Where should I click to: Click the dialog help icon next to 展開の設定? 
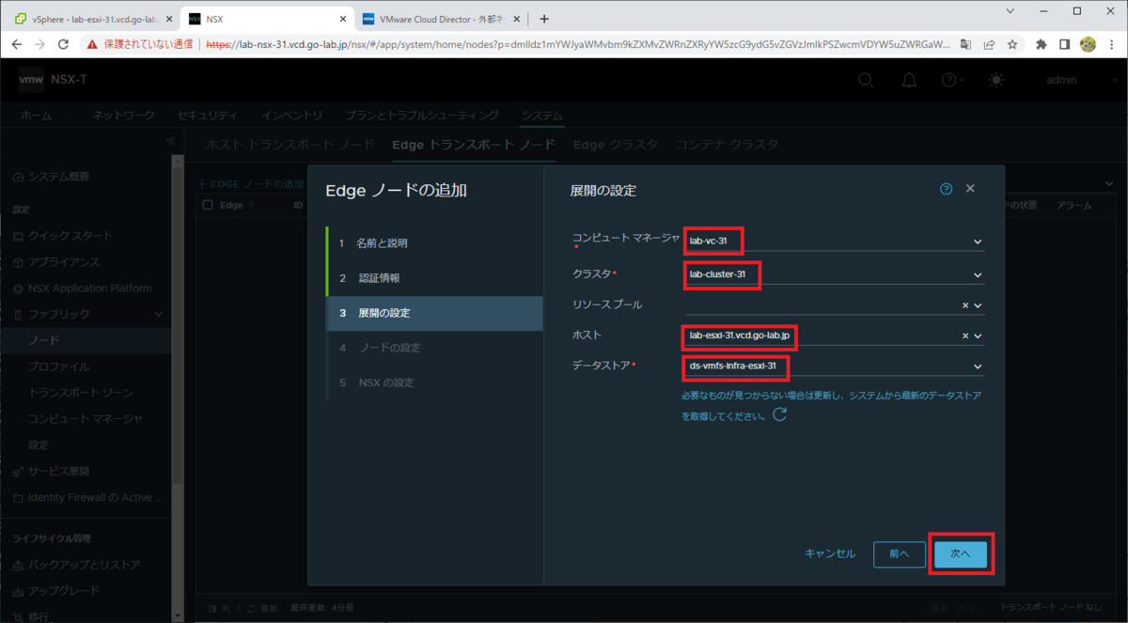947,189
